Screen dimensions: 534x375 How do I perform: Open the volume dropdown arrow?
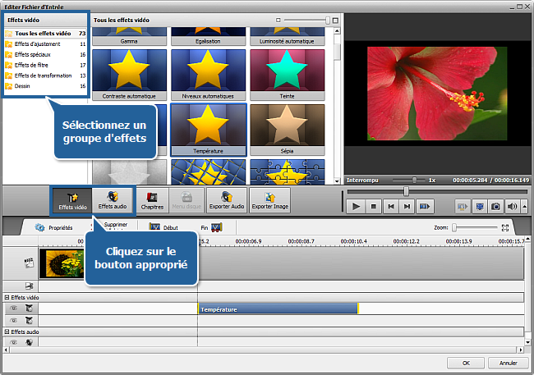coord(523,207)
